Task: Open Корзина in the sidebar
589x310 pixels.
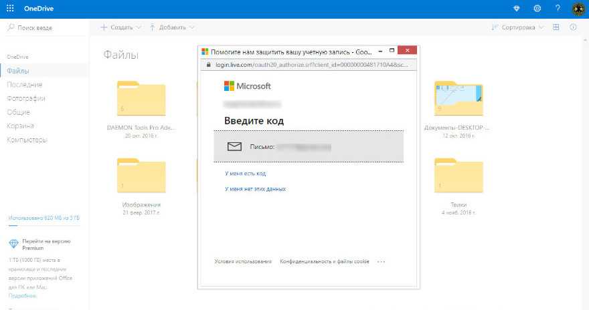Action: point(21,126)
